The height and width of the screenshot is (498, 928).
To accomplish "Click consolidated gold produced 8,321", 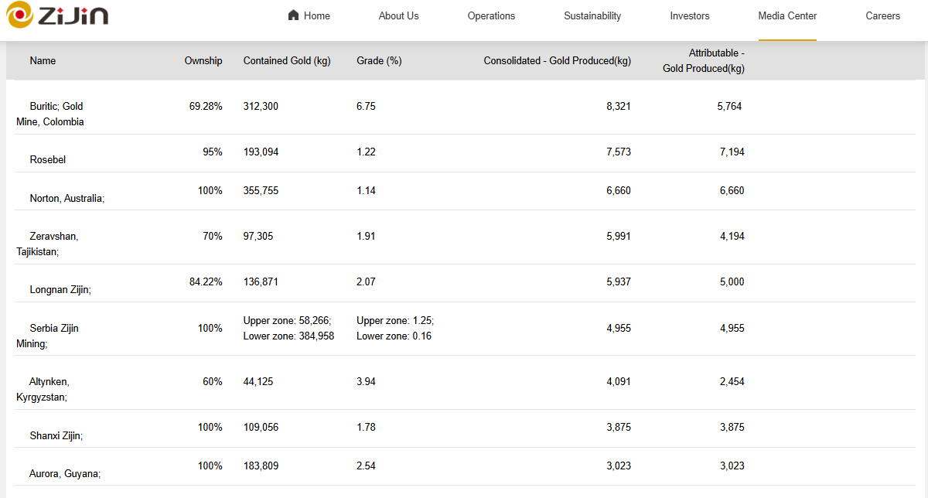I will click(619, 106).
